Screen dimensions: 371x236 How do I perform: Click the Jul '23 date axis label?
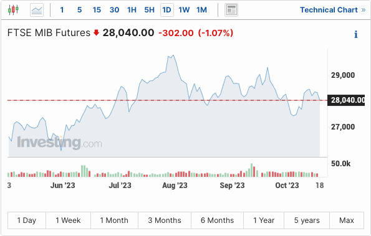point(120,186)
